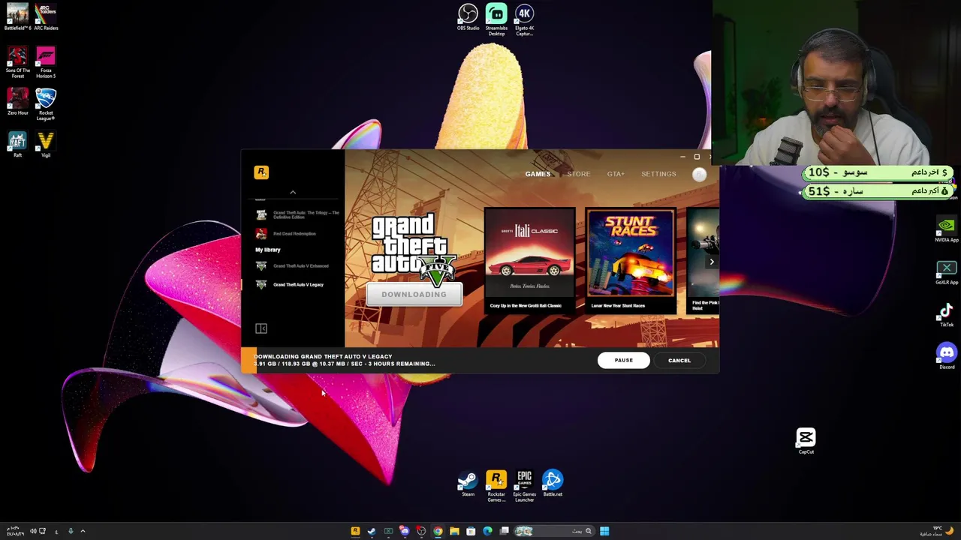Open the Windows Start menu
The height and width of the screenshot is (540, 961).
tap(604, 531)
